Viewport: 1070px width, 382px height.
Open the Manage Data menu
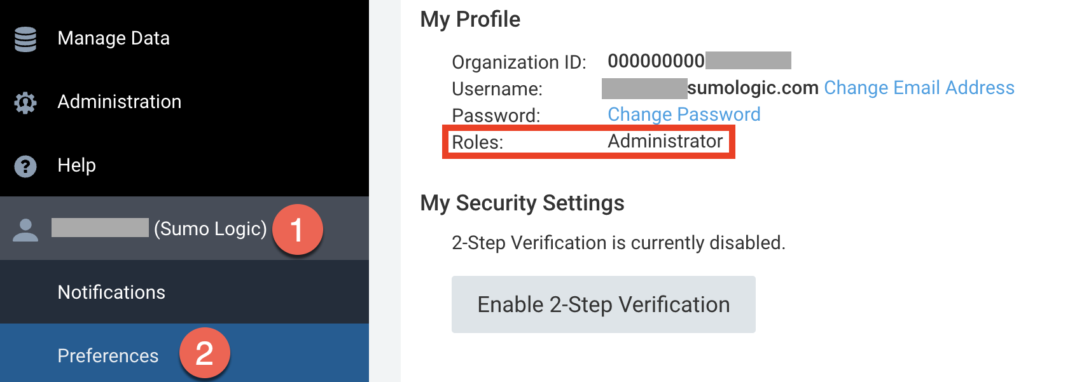tap(113, 38)
